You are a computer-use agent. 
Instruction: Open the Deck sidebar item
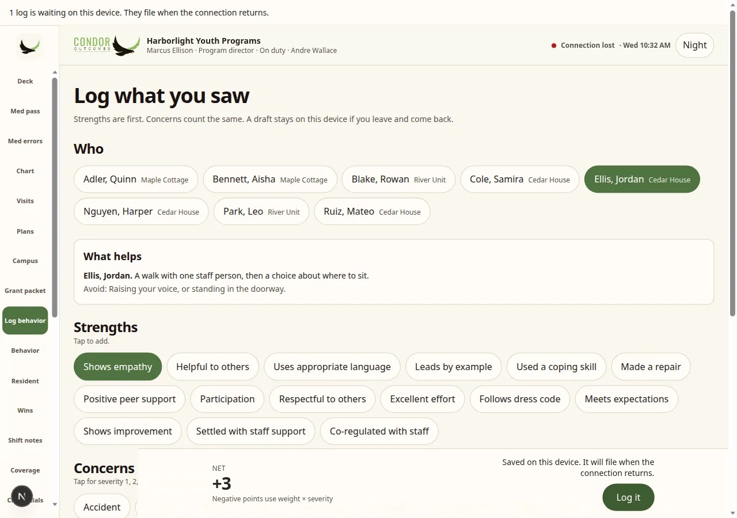point(25,81)
